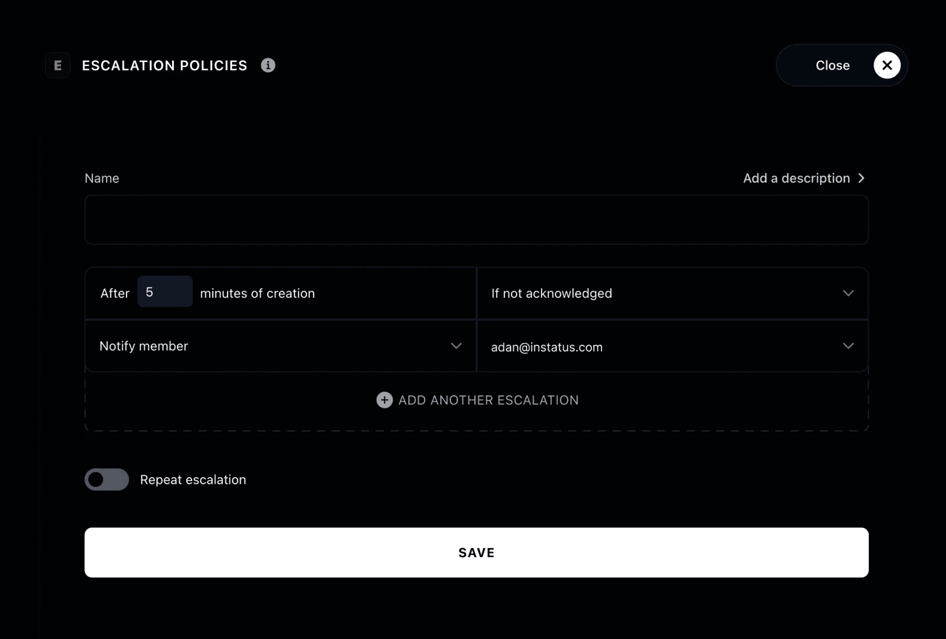Open the info icon next to Escalation Policies
Viewport: 946px width, 639px height.
point(268,65)
